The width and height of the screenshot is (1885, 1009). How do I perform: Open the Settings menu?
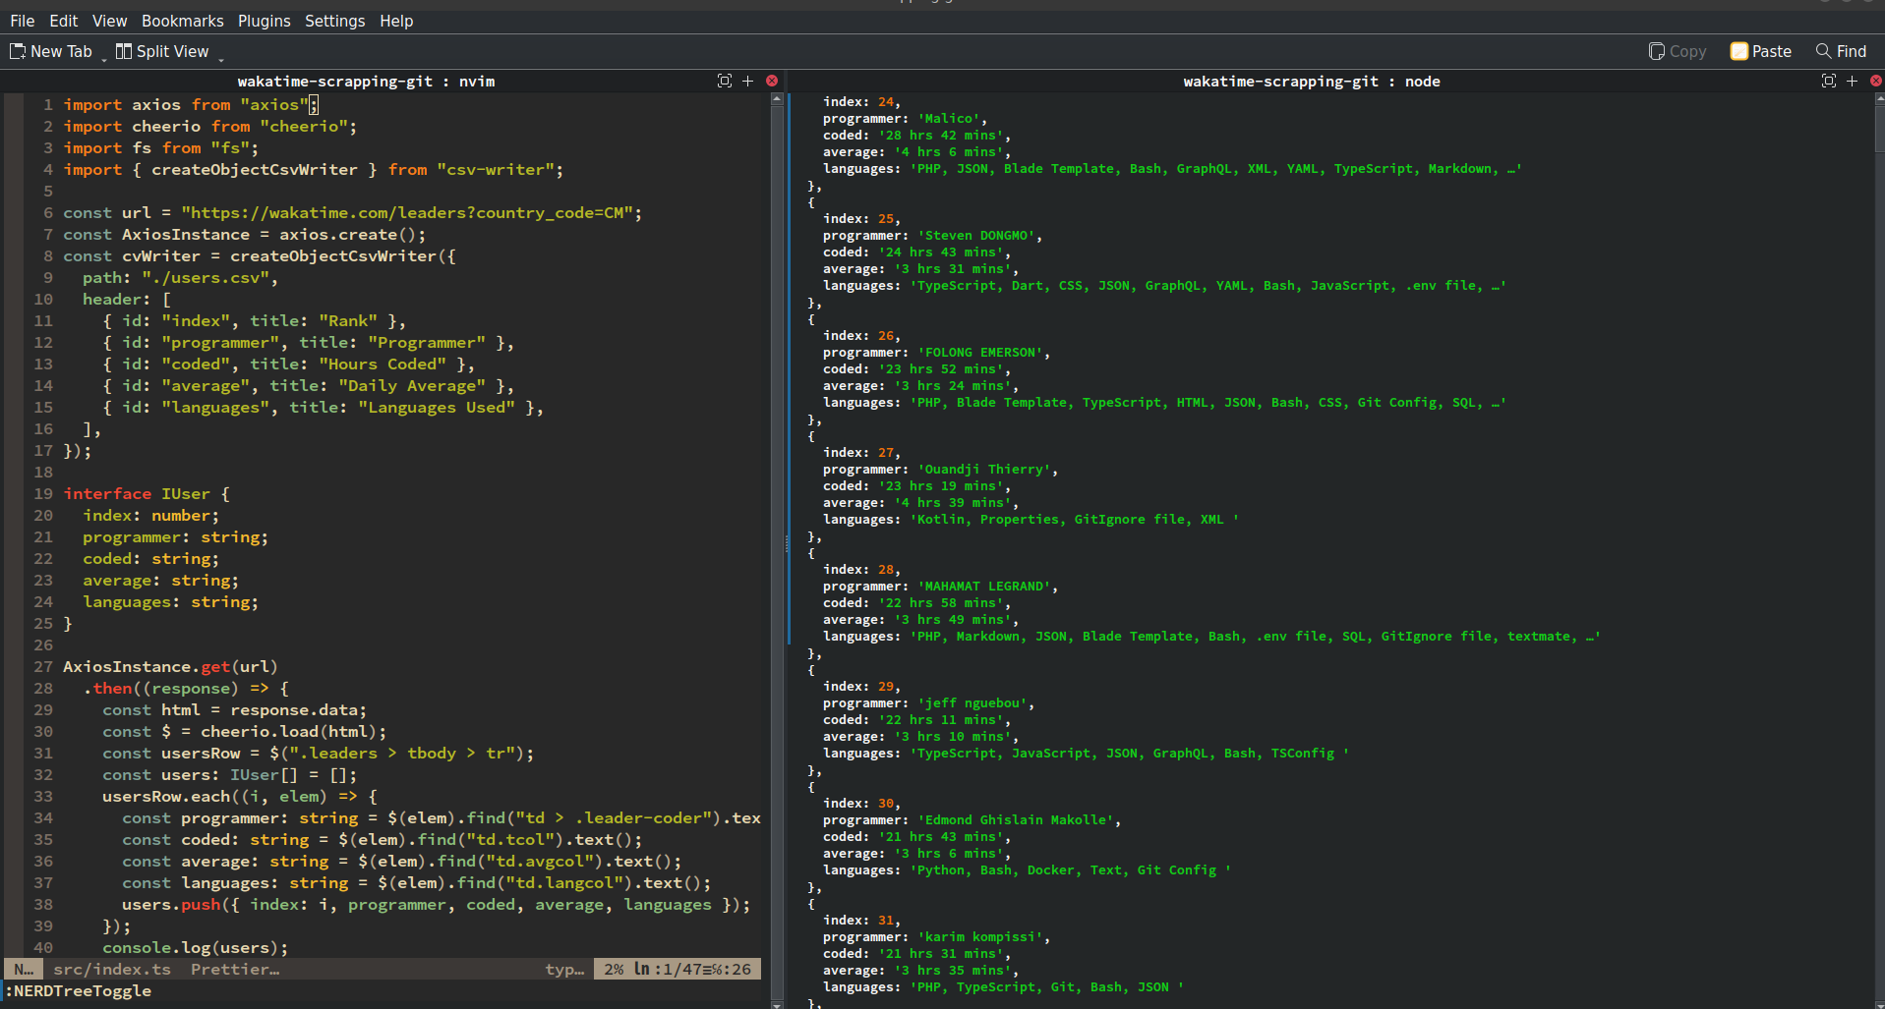tap(334, 20)
